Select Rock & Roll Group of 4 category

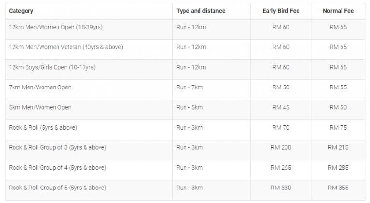[57, 168]
